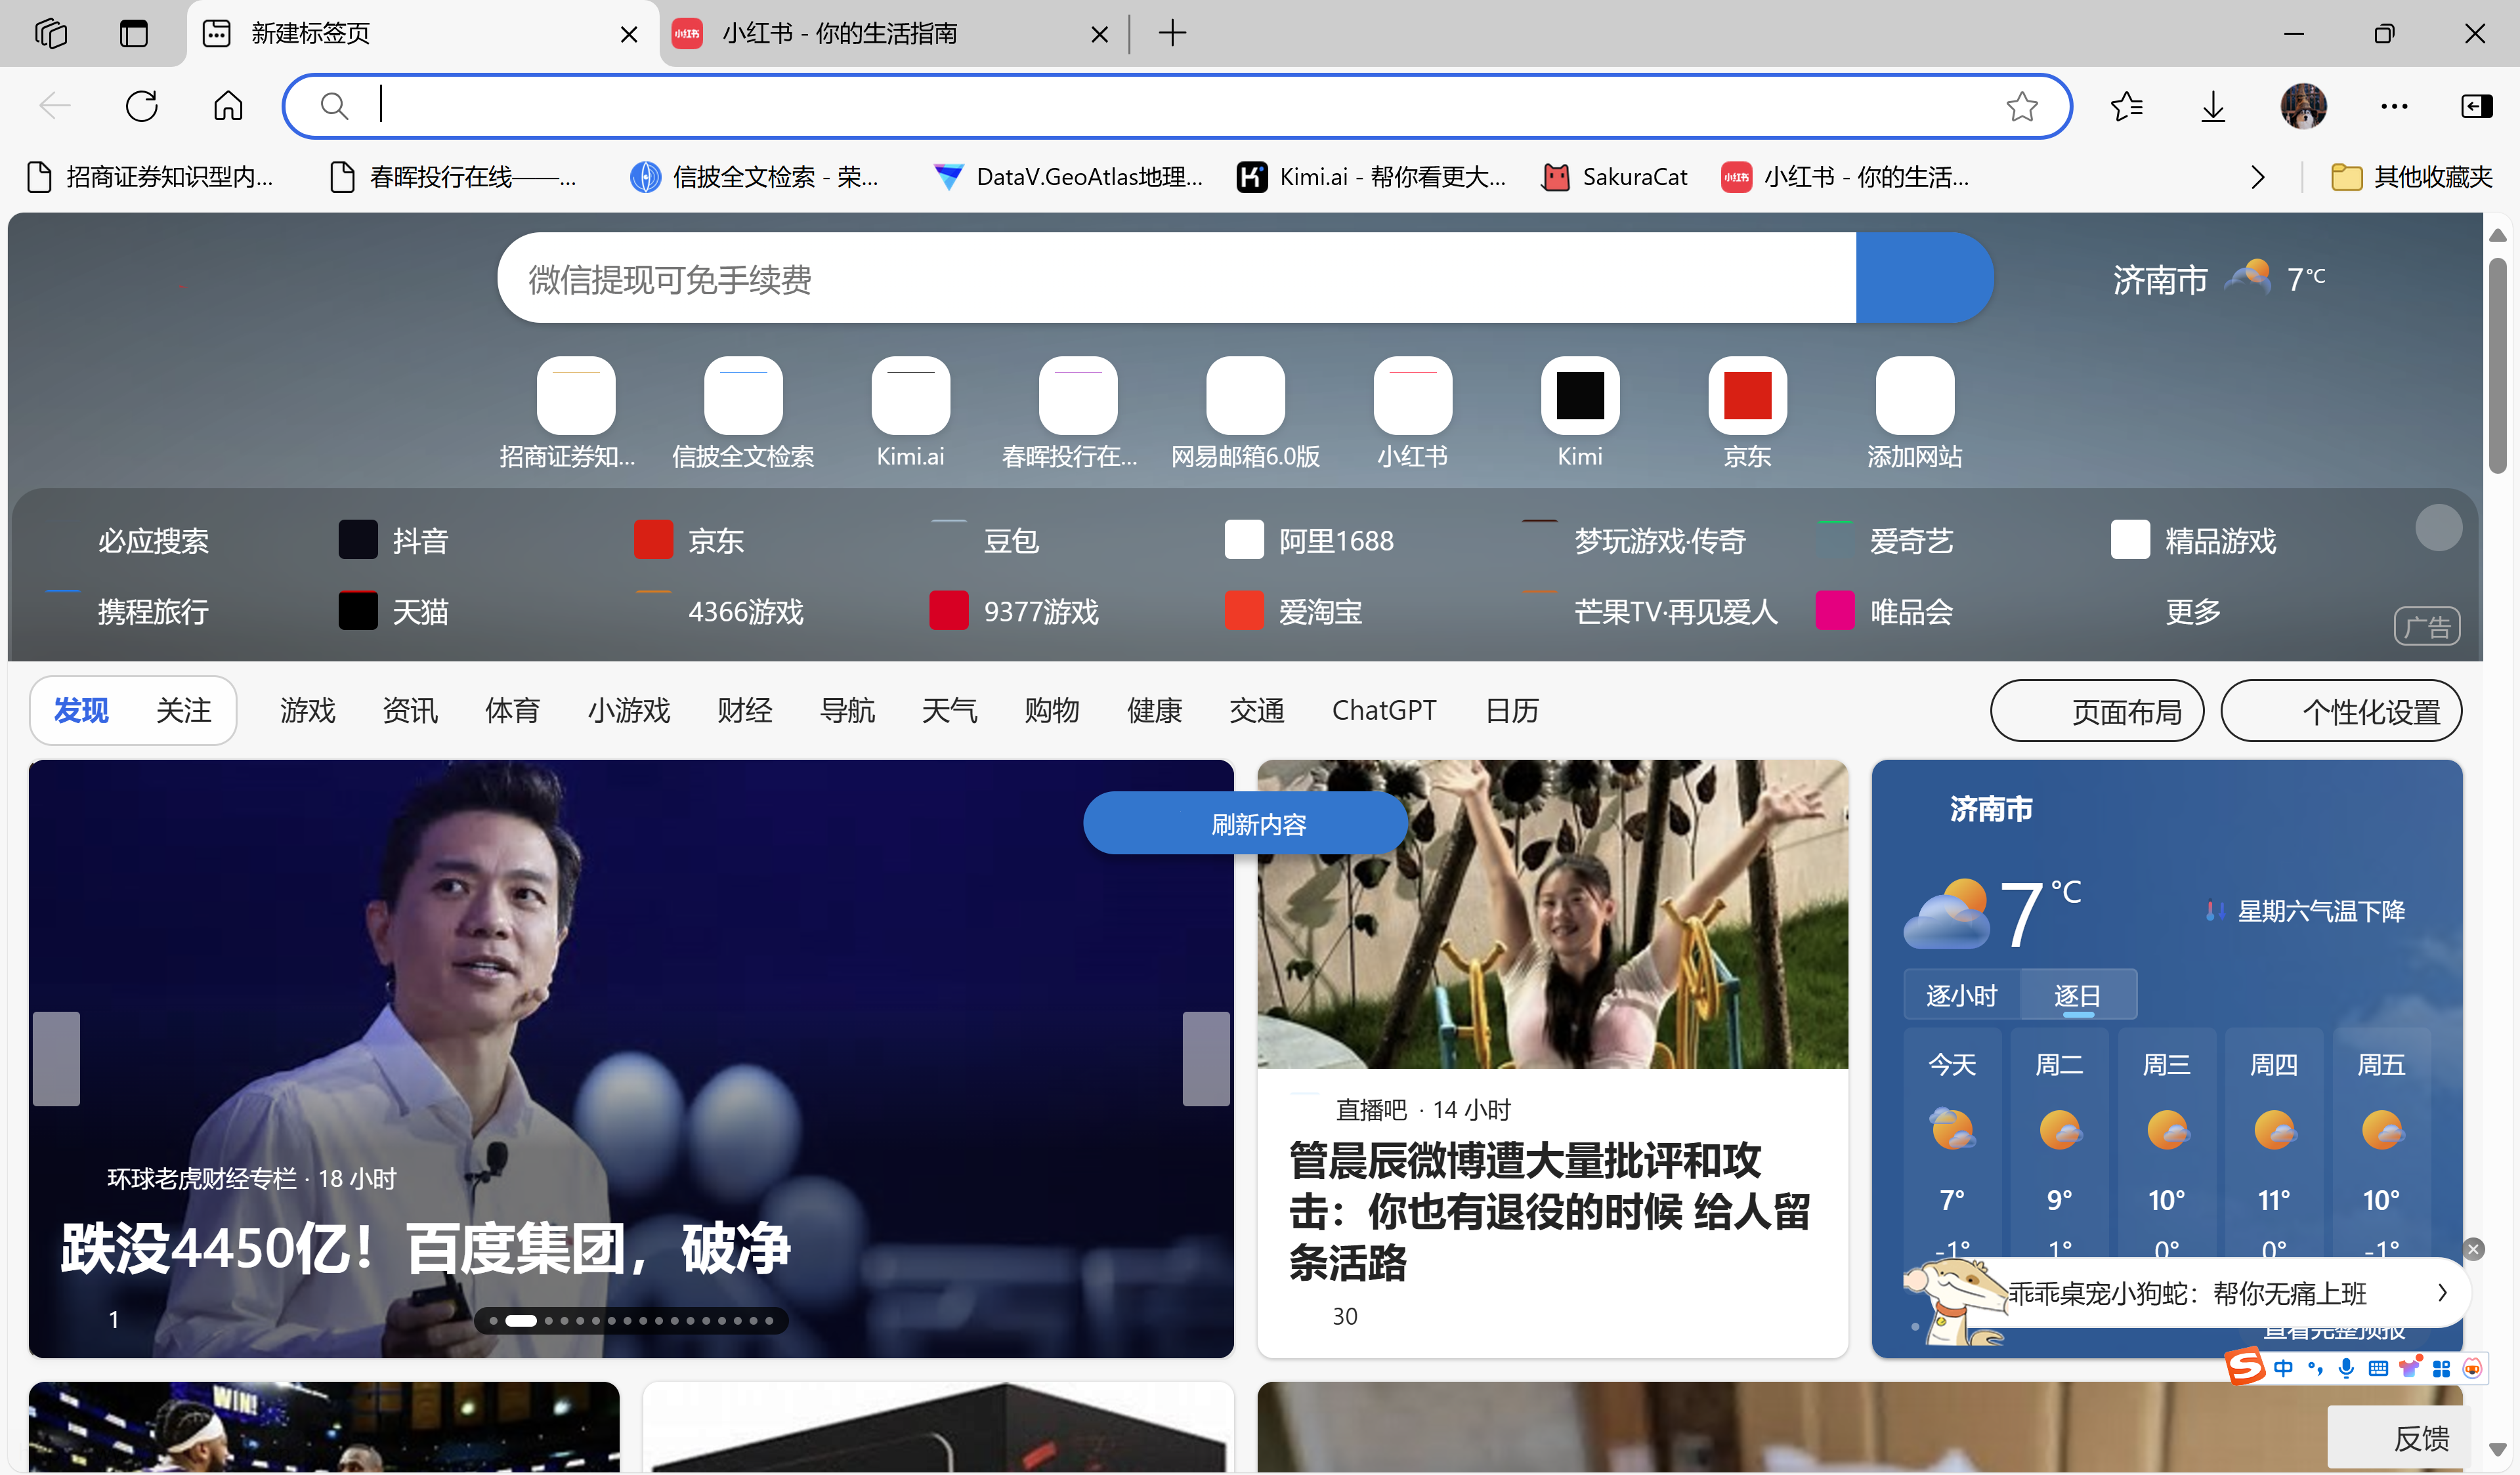Open the 抖音 site link
The width and height of the screenshot is (2520, 1475).
(x=394, y=541)
